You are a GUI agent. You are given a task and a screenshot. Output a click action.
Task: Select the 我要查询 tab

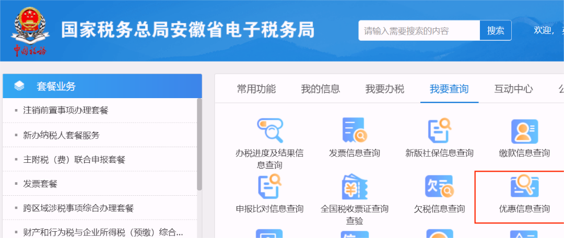pyautogui.click(x=449, y=89)
